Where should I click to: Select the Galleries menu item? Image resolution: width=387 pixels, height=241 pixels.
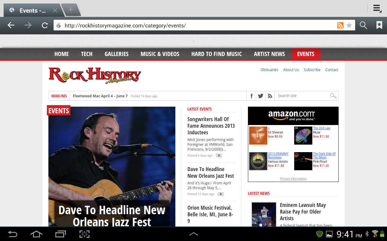coord(116,54)
